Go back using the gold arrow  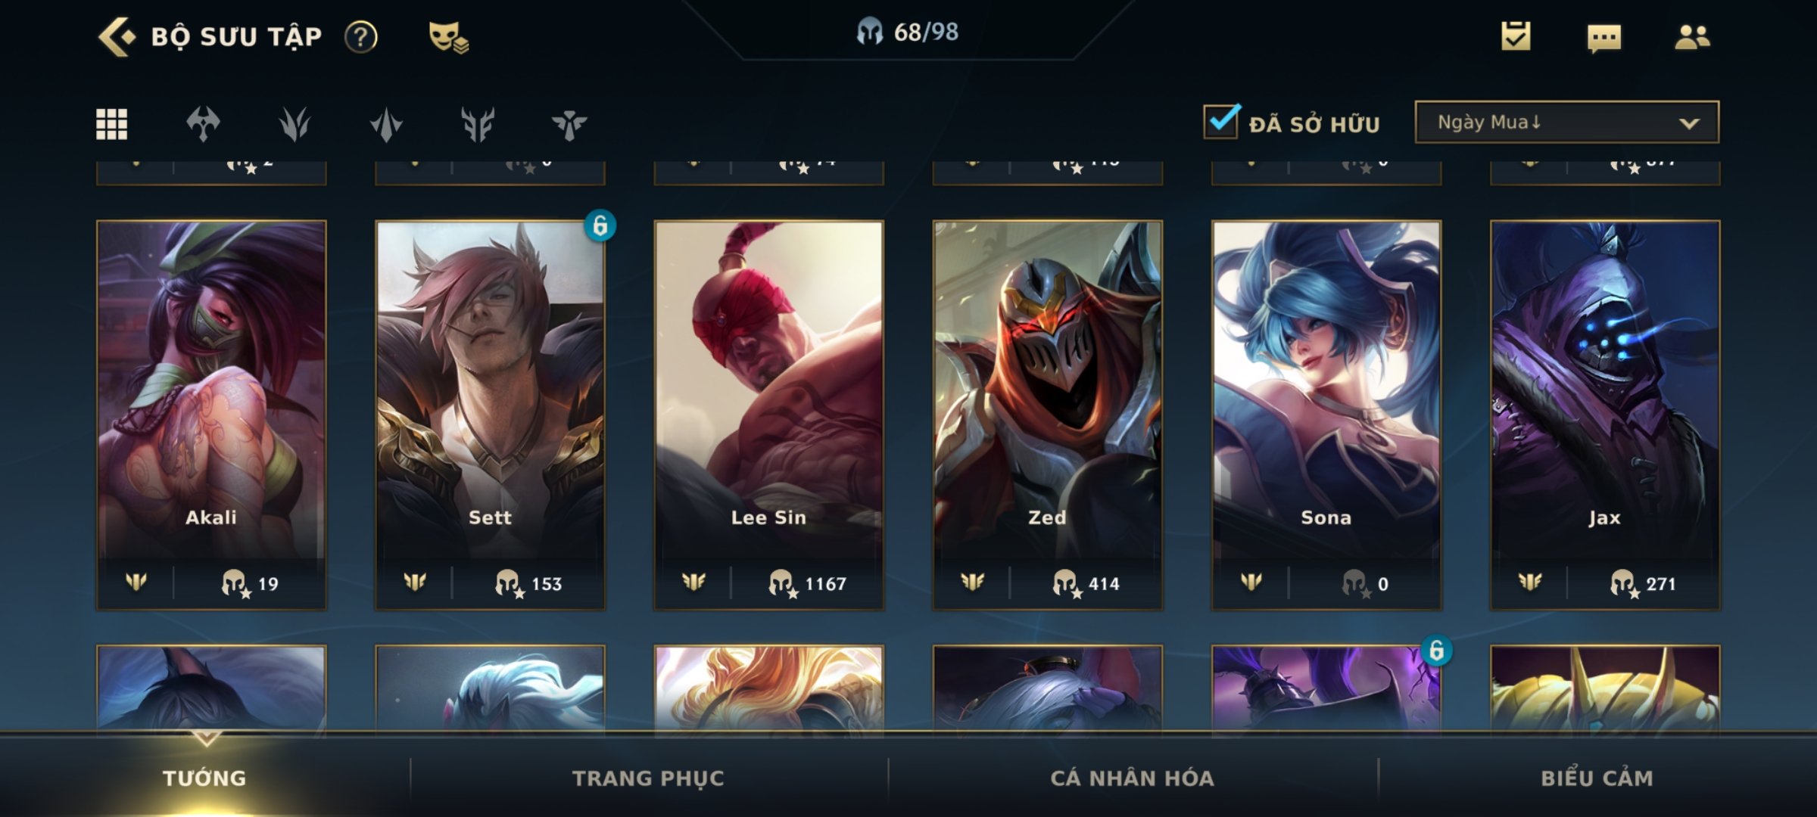pos(117,36)
